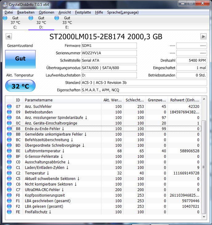Image resolution: width=212 pixels, height=225 pixels.
Task: Click status icon of Aktuell schwebende Sektoren
Action: click(9, 178)
